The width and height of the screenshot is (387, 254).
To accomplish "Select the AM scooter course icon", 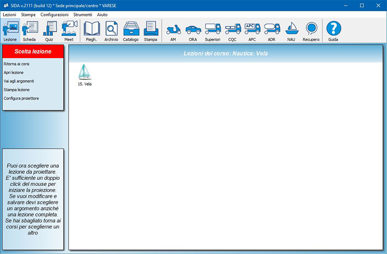I will point(173,30).
